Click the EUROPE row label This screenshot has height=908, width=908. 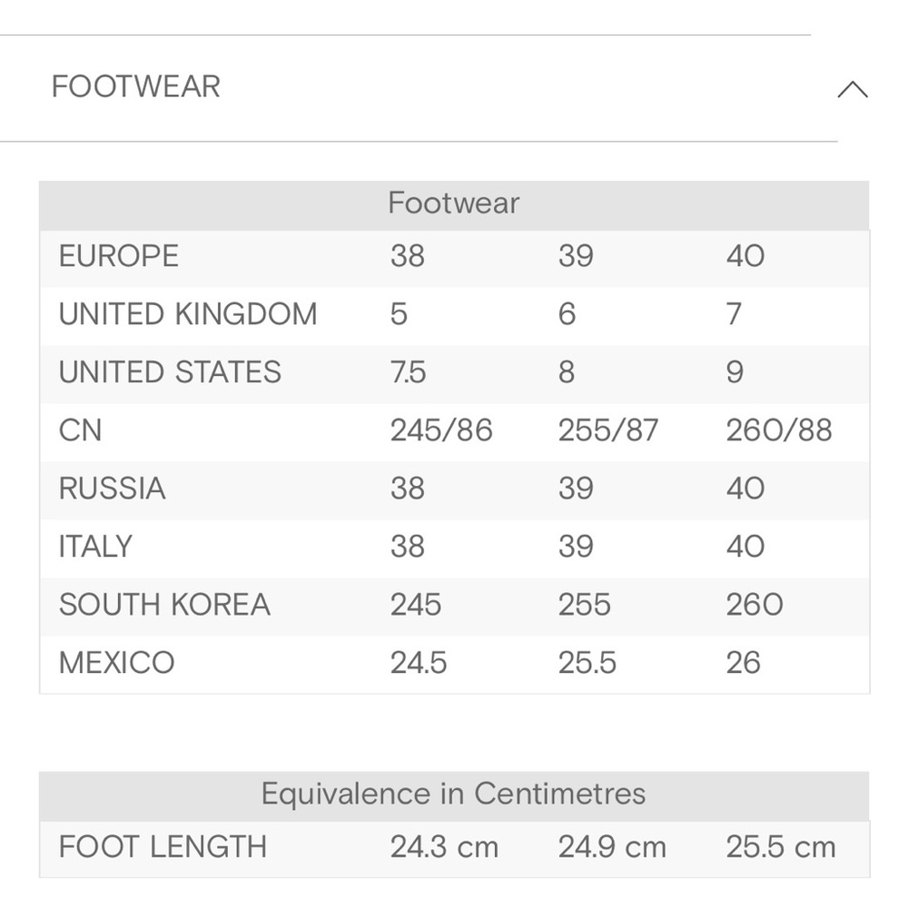(x=119, y=256)
